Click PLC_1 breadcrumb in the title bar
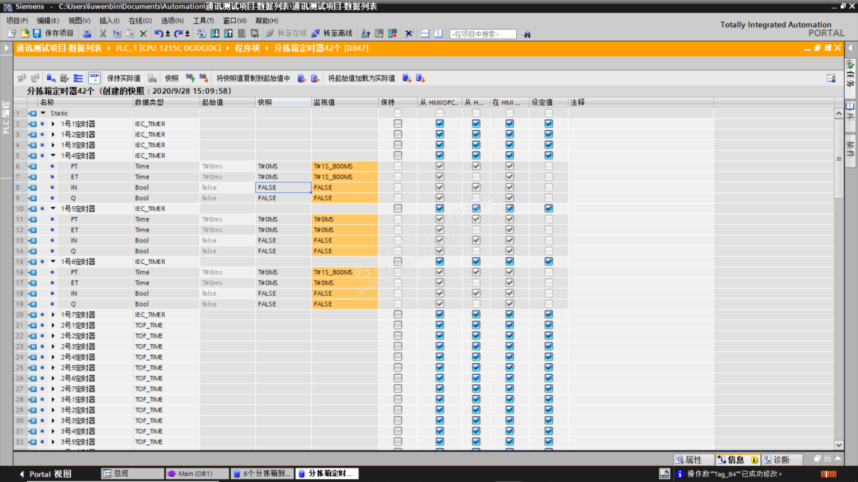 click(x=168, y=48)
